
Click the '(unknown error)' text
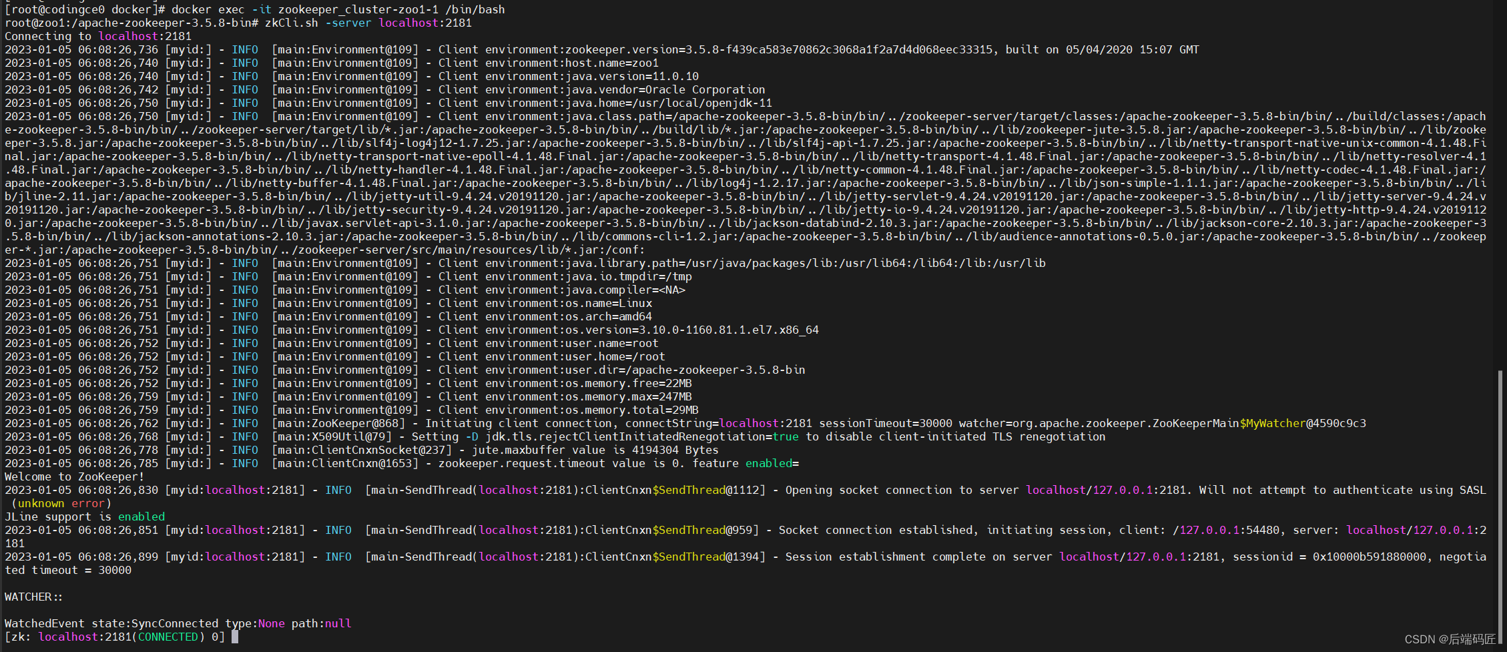[61, 503]
